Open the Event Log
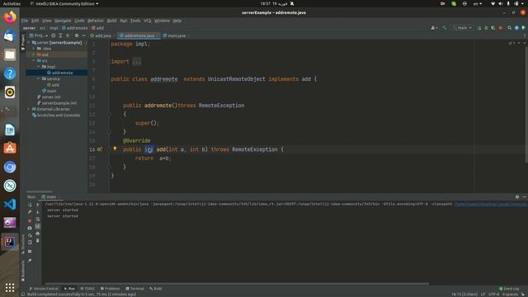The width and height of the screenshot is (528, 297). (x=509, y=289)
